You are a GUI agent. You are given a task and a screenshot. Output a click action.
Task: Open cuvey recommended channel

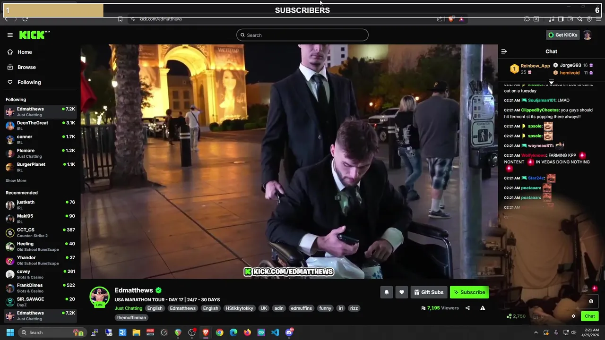tap(40, 274)
